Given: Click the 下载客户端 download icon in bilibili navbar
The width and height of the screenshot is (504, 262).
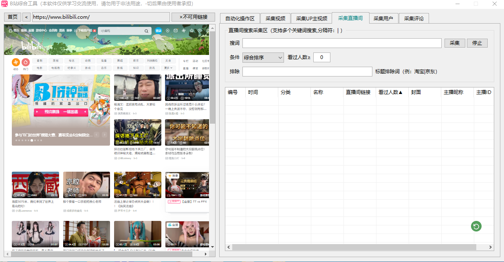Looking at the screenshot, I should click(x=75, y=31).
